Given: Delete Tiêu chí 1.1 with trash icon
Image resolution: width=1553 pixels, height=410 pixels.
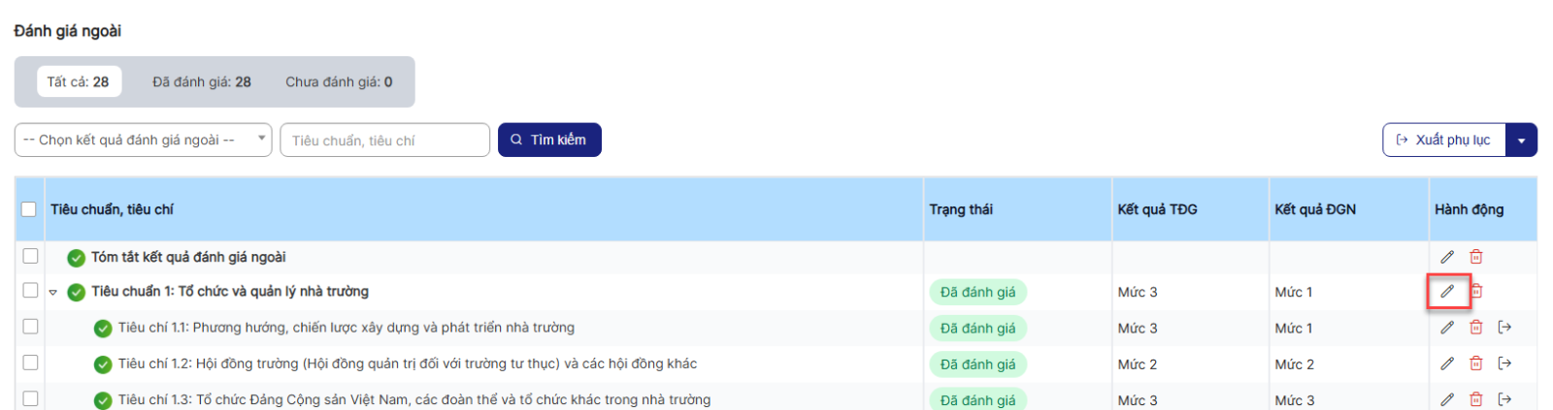Looking at the screenshot, I should pyautogui.click(x=1476, y=328).
